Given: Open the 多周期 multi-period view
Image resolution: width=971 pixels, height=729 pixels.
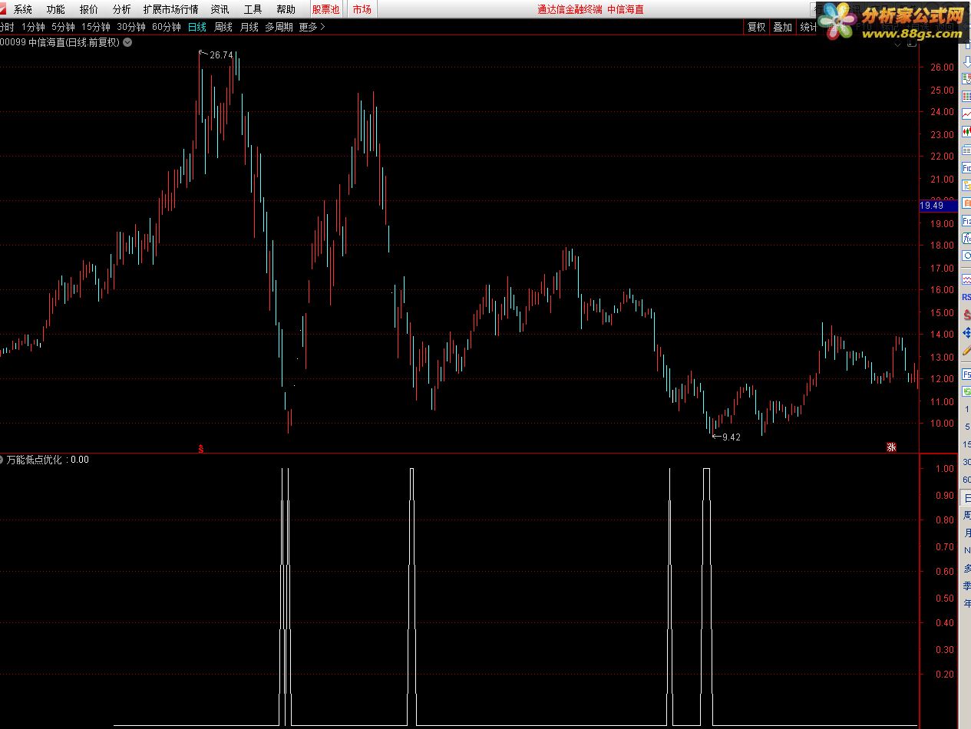Looking at the screenshot, I should (x=279, y=27).
